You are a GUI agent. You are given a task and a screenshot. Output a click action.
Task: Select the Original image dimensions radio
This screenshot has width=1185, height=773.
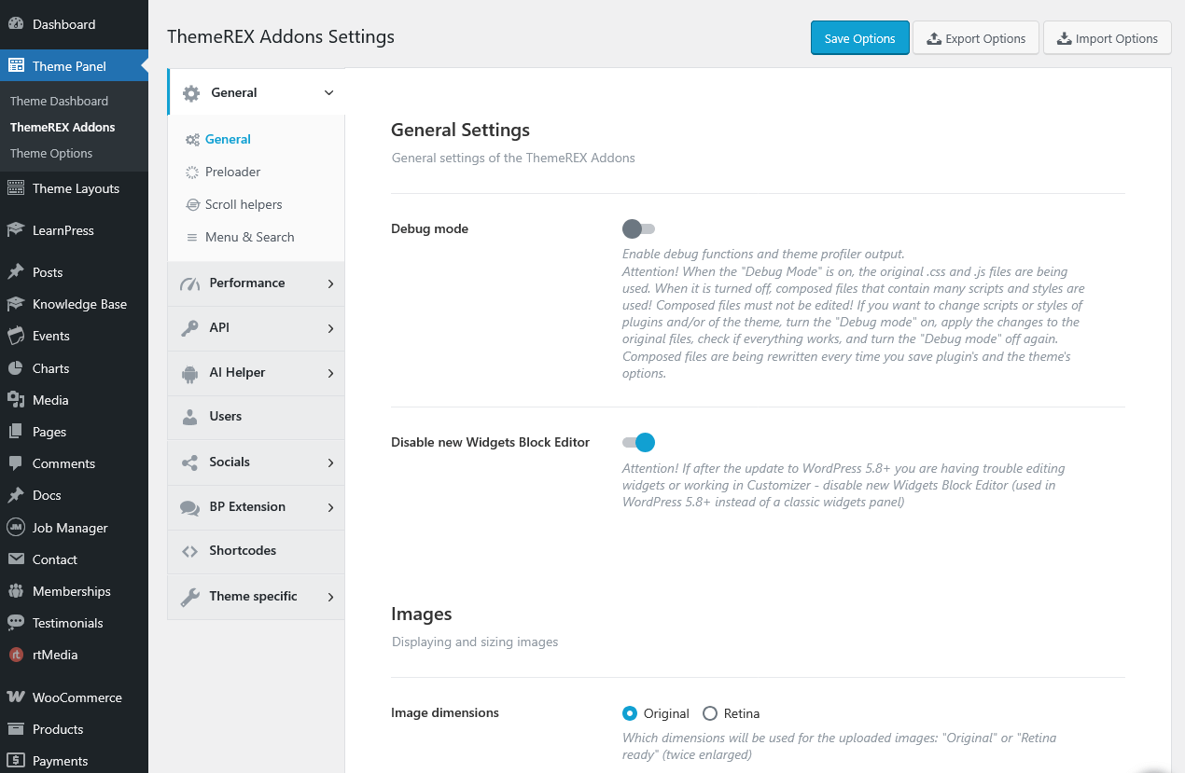630,713
